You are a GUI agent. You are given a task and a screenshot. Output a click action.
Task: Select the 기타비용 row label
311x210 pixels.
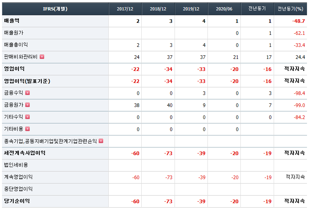click(14, 129)
